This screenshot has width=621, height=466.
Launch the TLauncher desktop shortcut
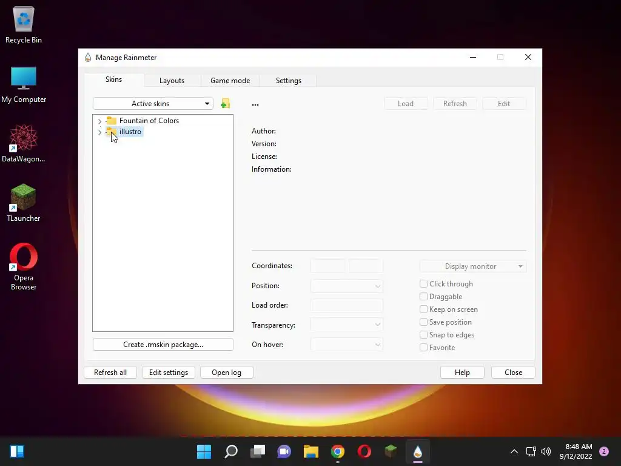click(x=24, y=203)
